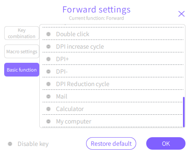Select the Mail function radio button

coord(48,96)
